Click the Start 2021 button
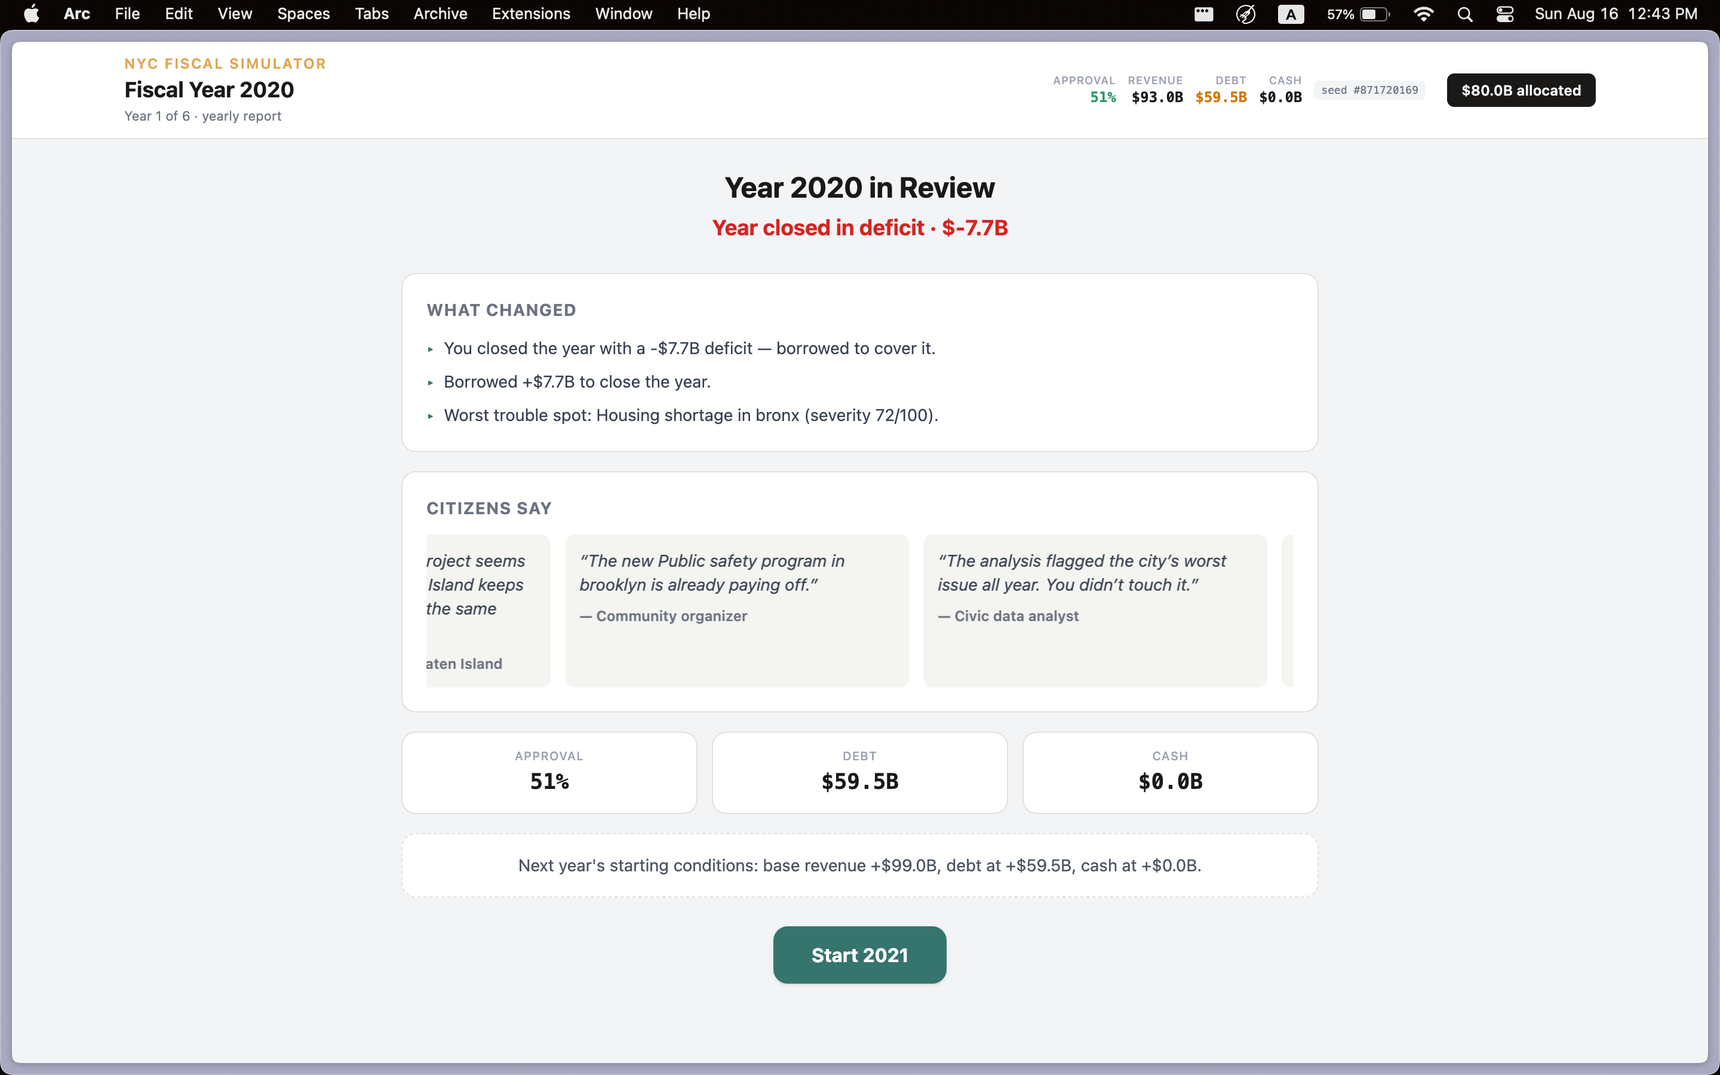 859,955
